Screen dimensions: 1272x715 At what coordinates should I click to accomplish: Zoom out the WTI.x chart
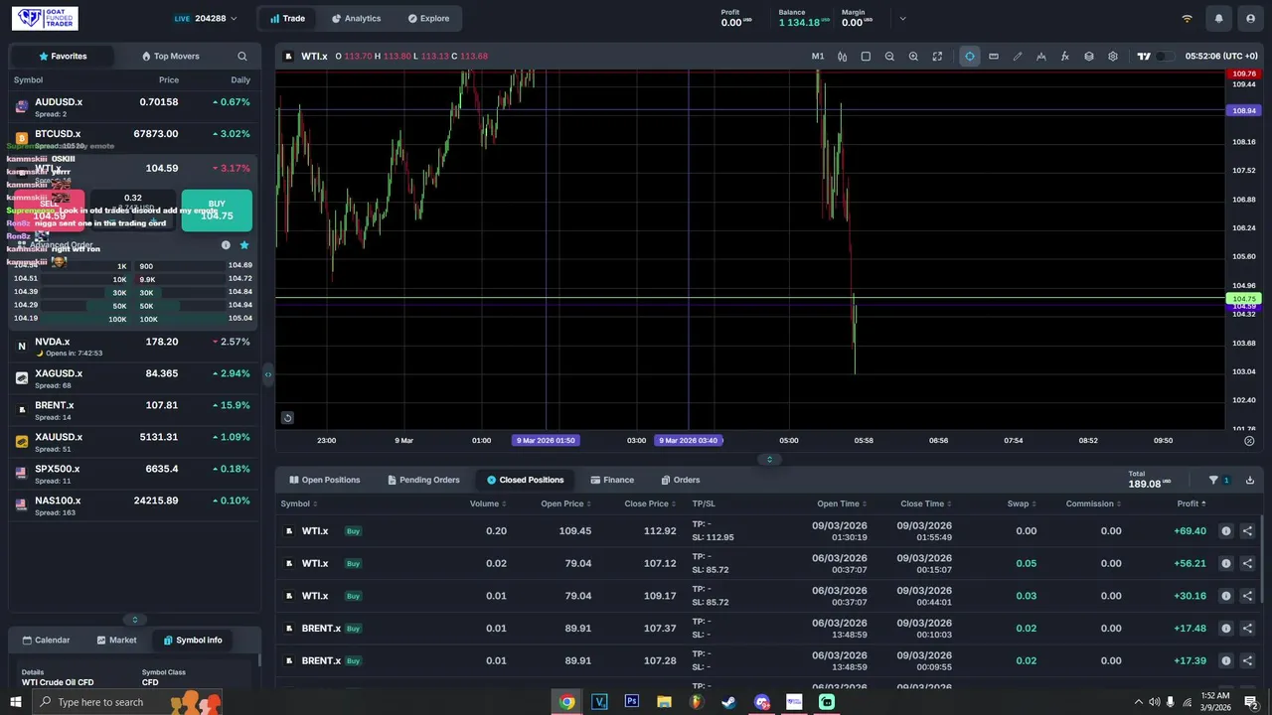[889, 57]
